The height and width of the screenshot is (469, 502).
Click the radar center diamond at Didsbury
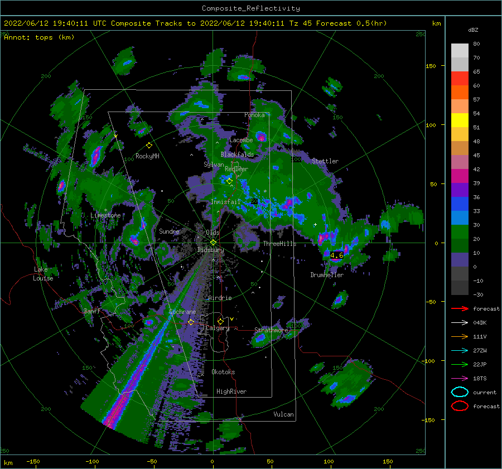pos(213,243)
